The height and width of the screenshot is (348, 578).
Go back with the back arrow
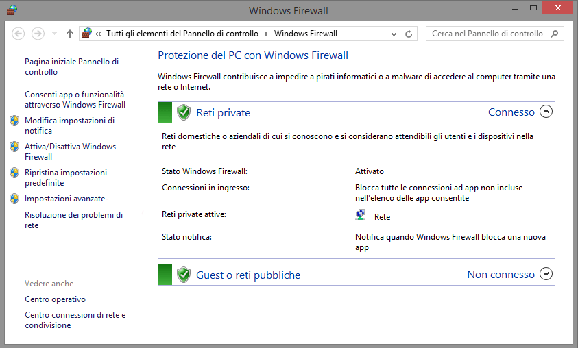pos(18,34)
